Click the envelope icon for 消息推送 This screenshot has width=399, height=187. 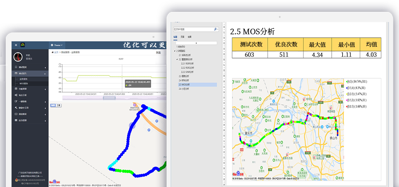pos(16,114)
